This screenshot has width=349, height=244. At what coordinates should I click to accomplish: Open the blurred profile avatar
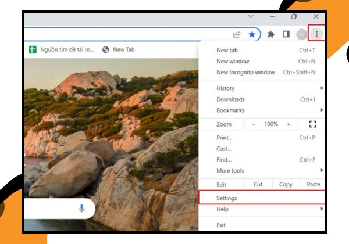click(301, 34)
